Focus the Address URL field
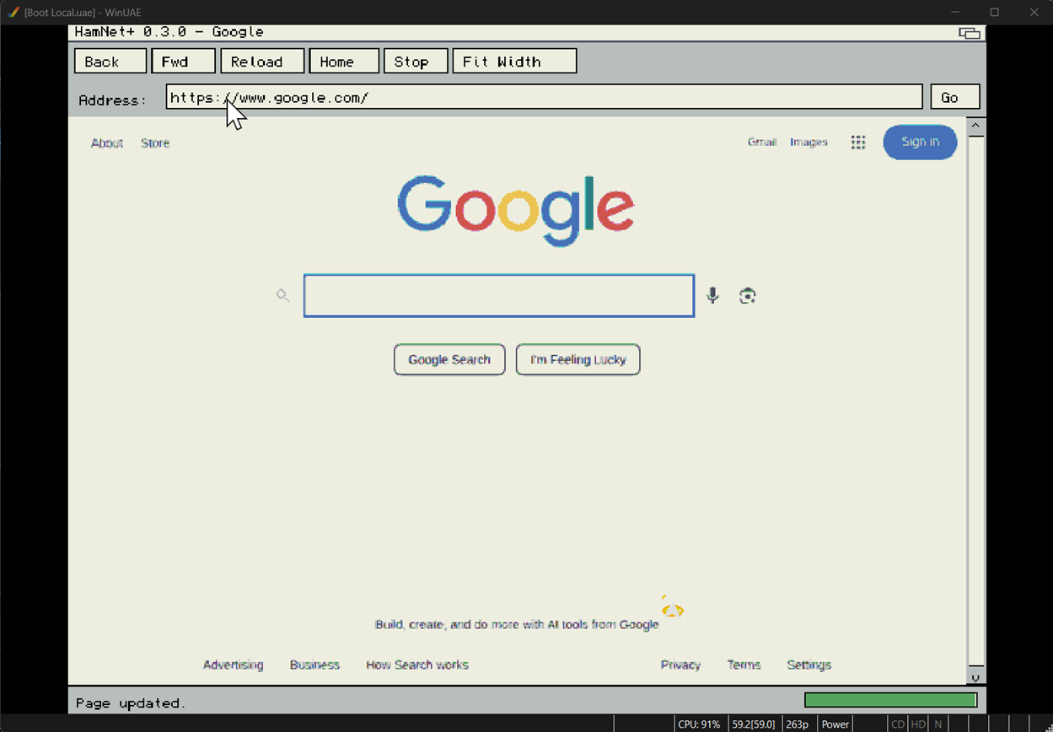Screen dimensions: 1053x732 coord(544,97)
